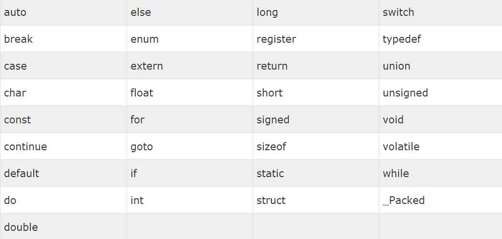502x239 pixels.
Task: Click the 'enum' table cell
Action: (144, 39)
